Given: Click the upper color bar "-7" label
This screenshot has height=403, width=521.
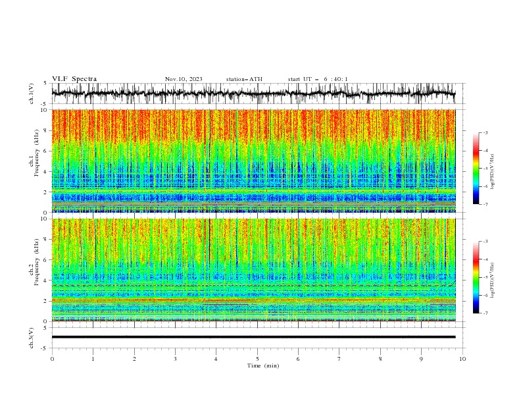Looking at the screenshot, I should pyautogui.click(x=485, y=204).
